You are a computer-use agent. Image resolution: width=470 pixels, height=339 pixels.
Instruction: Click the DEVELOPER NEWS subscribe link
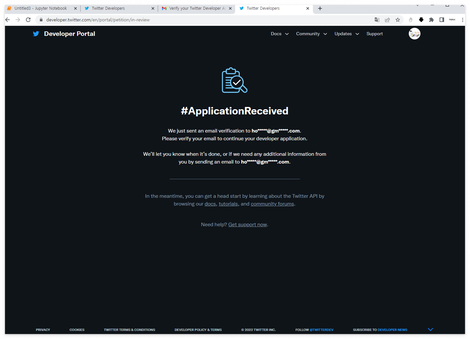(392, 330)
